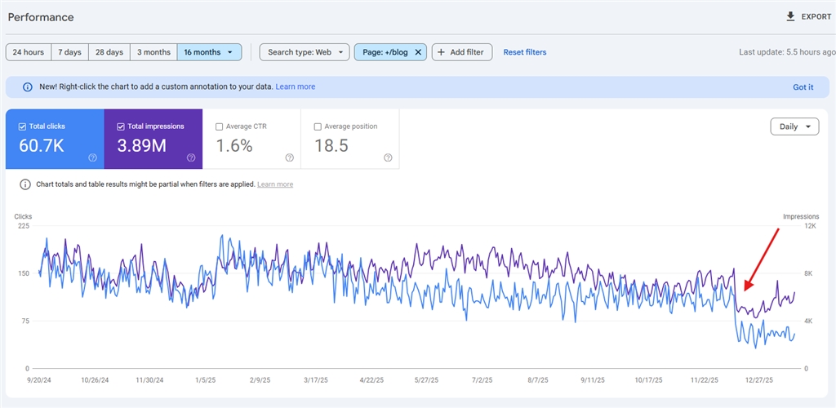
Task: Click the Reset filters link
Action: 525,52
